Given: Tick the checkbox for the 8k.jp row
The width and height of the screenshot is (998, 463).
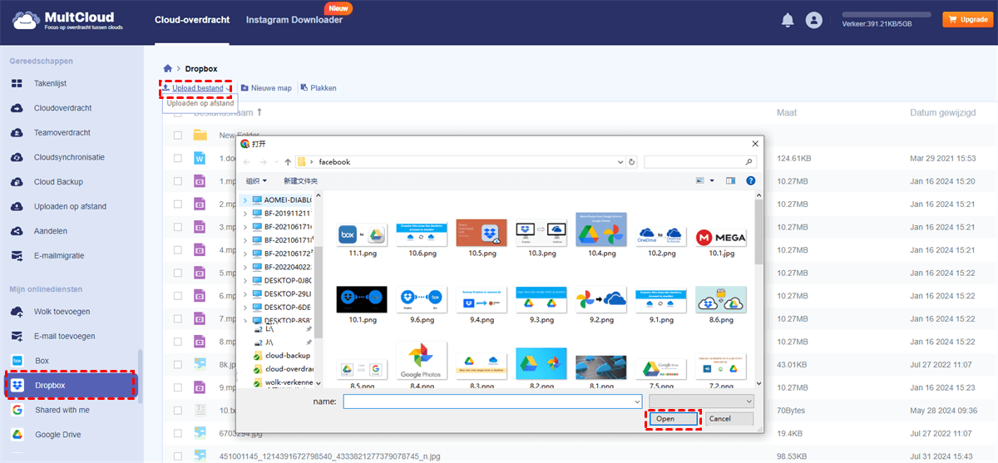Looking at the screenshot, I should click(x=177, y=364).
